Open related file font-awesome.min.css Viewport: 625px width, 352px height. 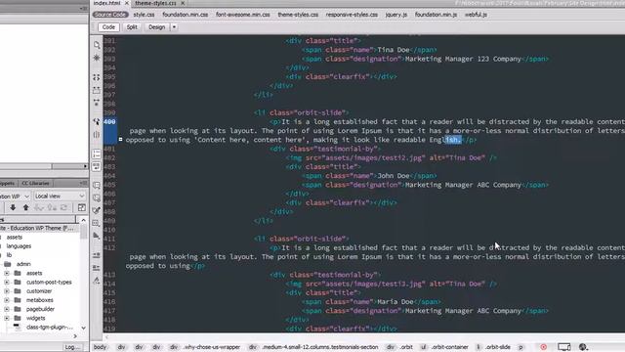[243, 15]
